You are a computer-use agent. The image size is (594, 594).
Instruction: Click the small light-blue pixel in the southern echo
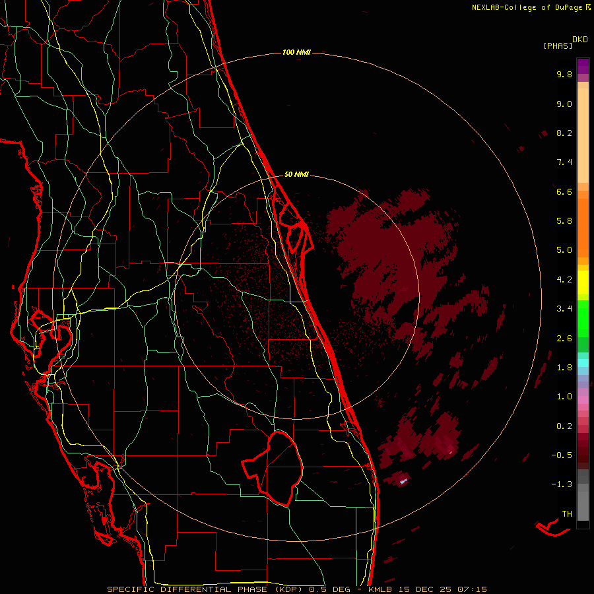(404, 481)
